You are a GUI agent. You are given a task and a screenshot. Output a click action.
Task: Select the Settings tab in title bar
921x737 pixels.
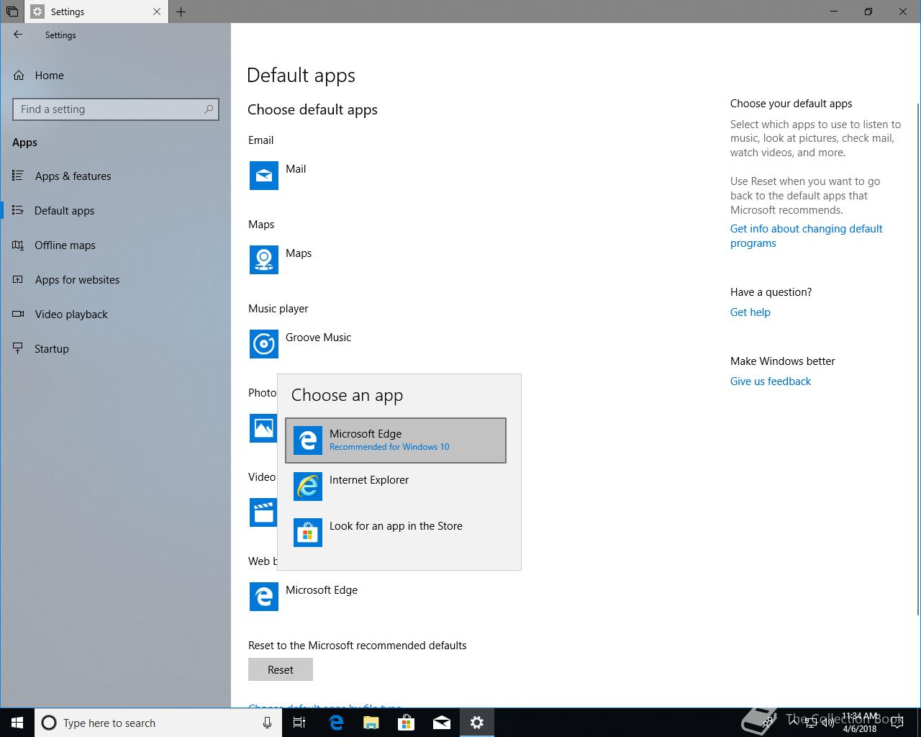[x=96, y=12]
